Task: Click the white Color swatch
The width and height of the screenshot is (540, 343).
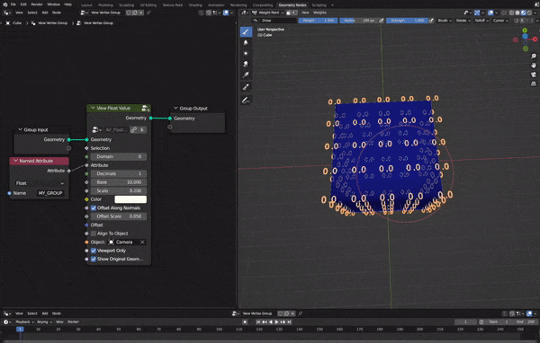Action: point(130,199)
